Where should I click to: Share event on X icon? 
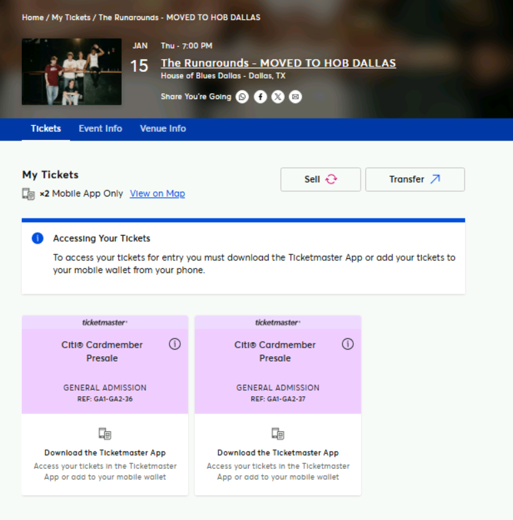[x=277, y=97]
